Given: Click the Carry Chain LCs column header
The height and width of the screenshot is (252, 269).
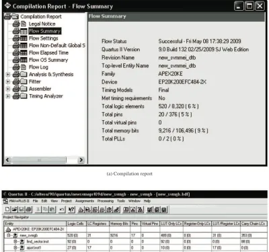Looking at the screenshot, I should point(254,224).
